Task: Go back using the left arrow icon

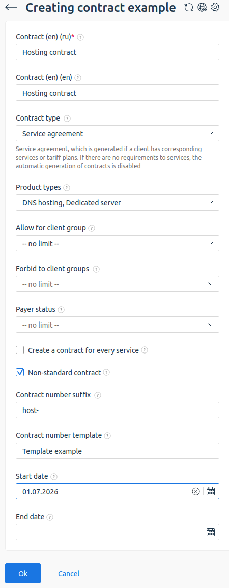Action: pos(11,7)
